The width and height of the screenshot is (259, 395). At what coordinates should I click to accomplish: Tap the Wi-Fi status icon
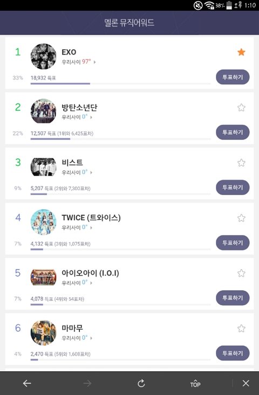click(x=209, y=5)
